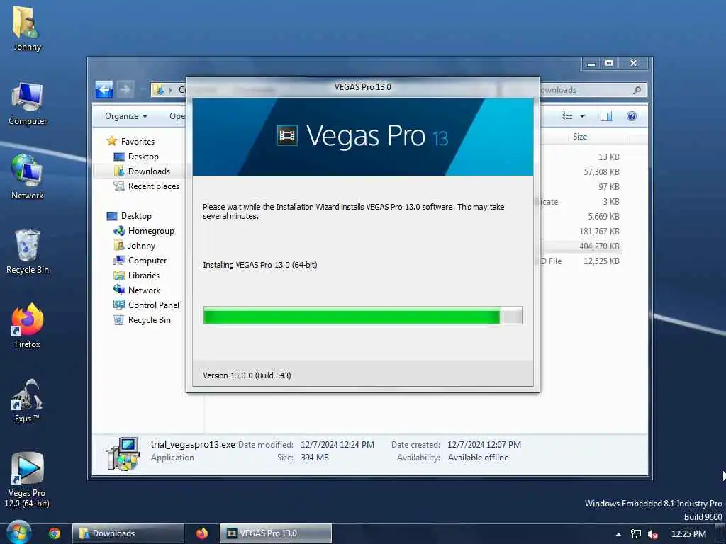The image size is (726, 544).
Task: Switch to the Downloads taskbar window
Action: [x=128, y=533]
